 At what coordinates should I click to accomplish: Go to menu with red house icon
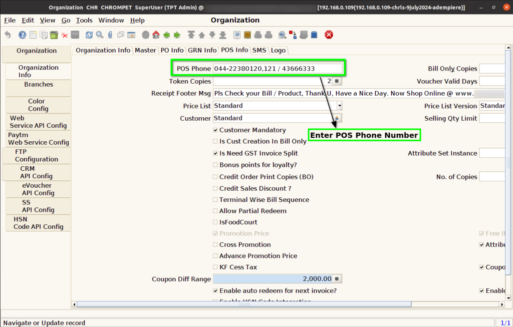pos(156,35)
